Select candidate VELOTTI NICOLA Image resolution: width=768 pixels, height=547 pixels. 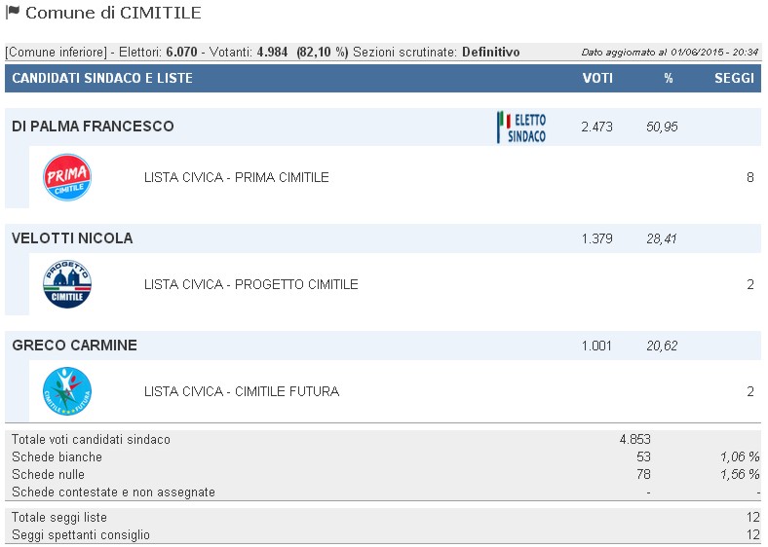click(72, 238)
